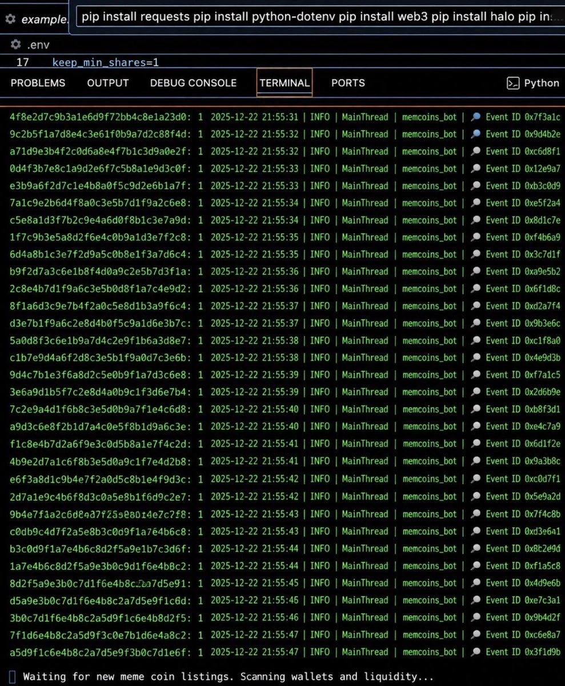The width and height of the screenshot is (565, 686).
Task: Click the cursor block before 'Waiting for new meme'
Action: coord(13,677)
